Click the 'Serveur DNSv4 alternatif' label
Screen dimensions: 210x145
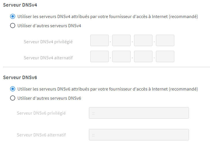coord(48,58)
